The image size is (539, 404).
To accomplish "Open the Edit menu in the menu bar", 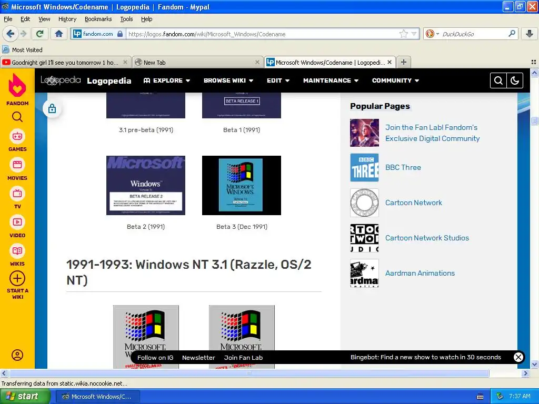I will [25, 19].
